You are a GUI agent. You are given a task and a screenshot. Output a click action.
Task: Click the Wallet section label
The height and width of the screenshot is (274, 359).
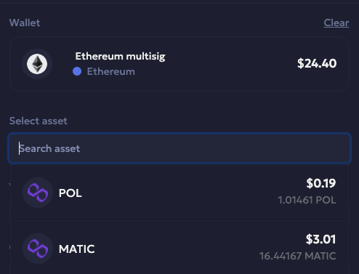click(25, 23)
